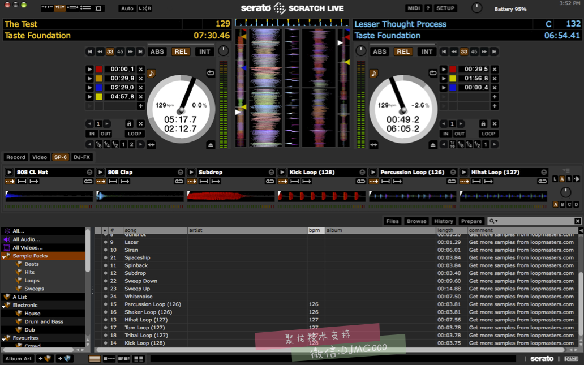
Task: Skip to next track on right deck
Action: 494,51
